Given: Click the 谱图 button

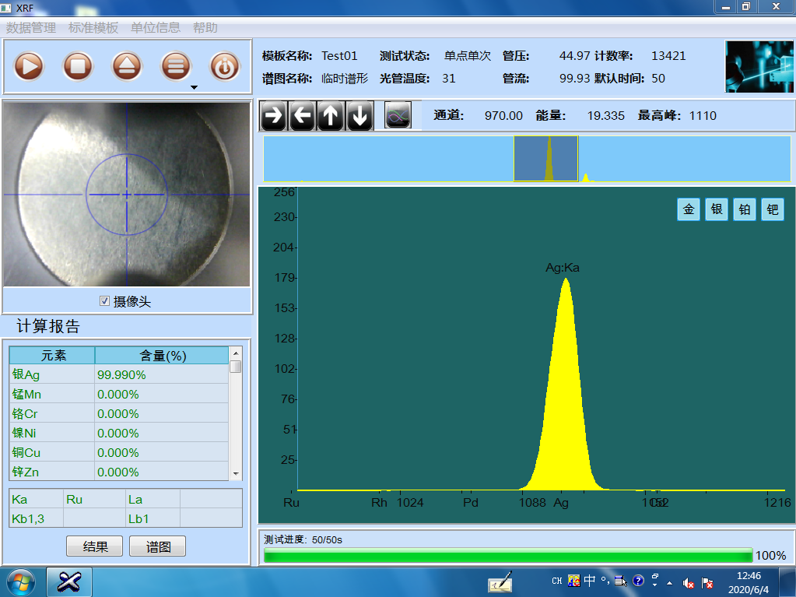Looking at the screenshot, I should pos(158,546).
